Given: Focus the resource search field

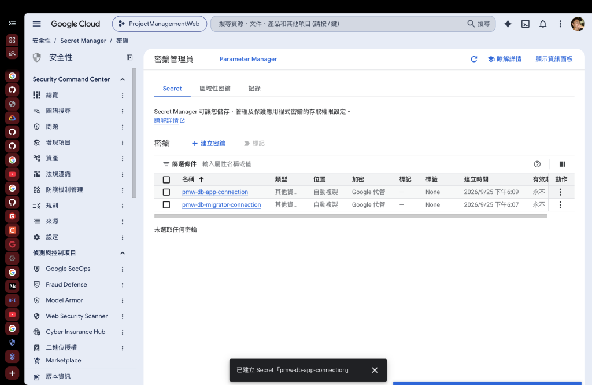Looking at the screenshot, I should (x=340, y=24).
